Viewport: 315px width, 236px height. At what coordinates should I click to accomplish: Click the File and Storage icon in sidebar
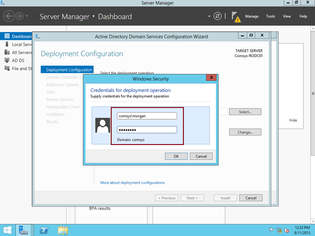pos(7,68)
